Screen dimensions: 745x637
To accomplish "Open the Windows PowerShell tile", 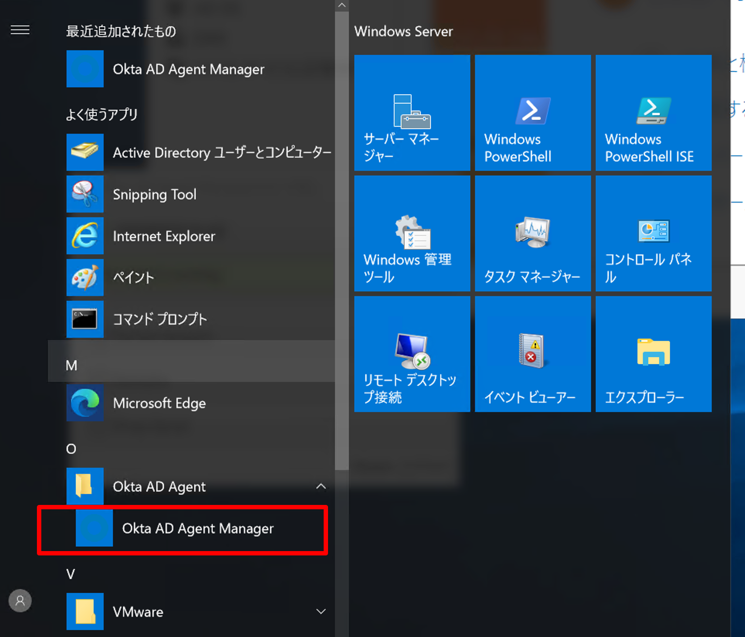I will tap(533, 113).
